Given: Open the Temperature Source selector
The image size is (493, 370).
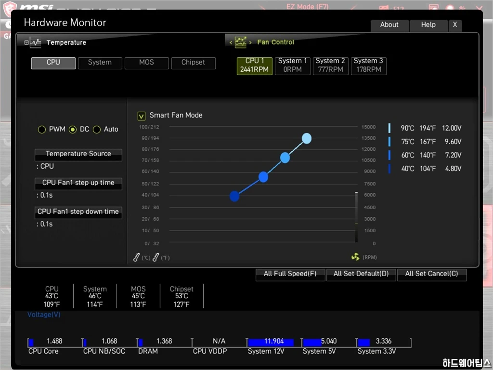Looking at the screenshot, I should 78,154.
